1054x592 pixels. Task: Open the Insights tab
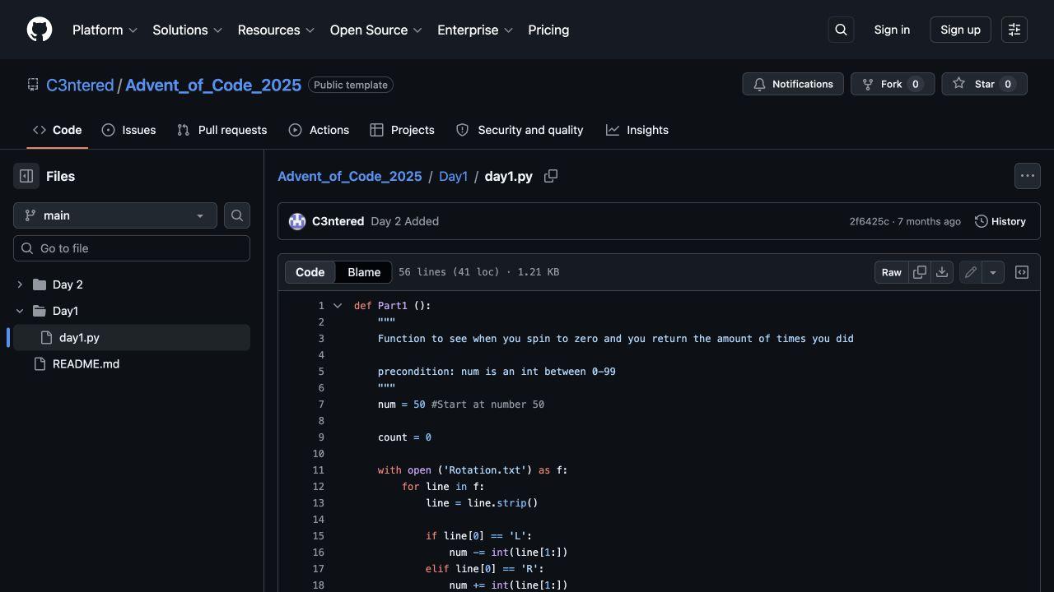coord(637,130)
